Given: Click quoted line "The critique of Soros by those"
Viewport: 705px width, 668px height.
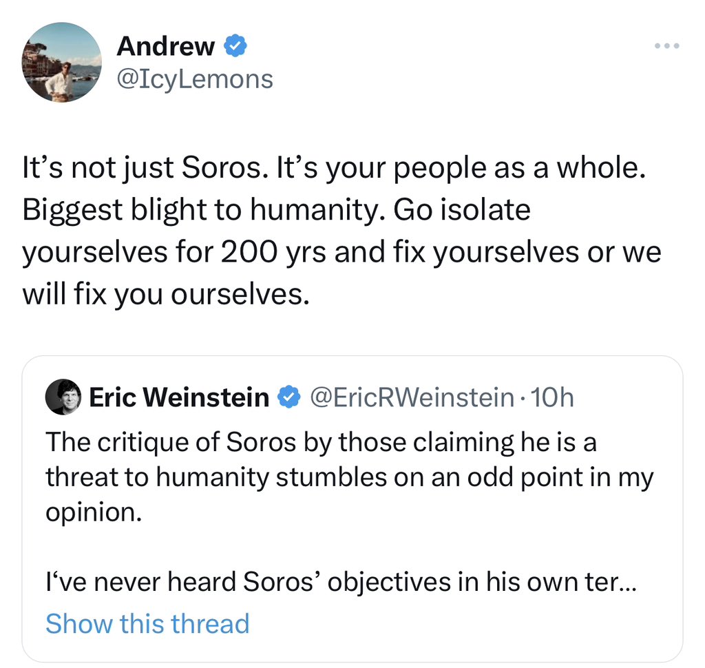Looking at the screenshot, I should pyautogui.click(x=321, y=442).
